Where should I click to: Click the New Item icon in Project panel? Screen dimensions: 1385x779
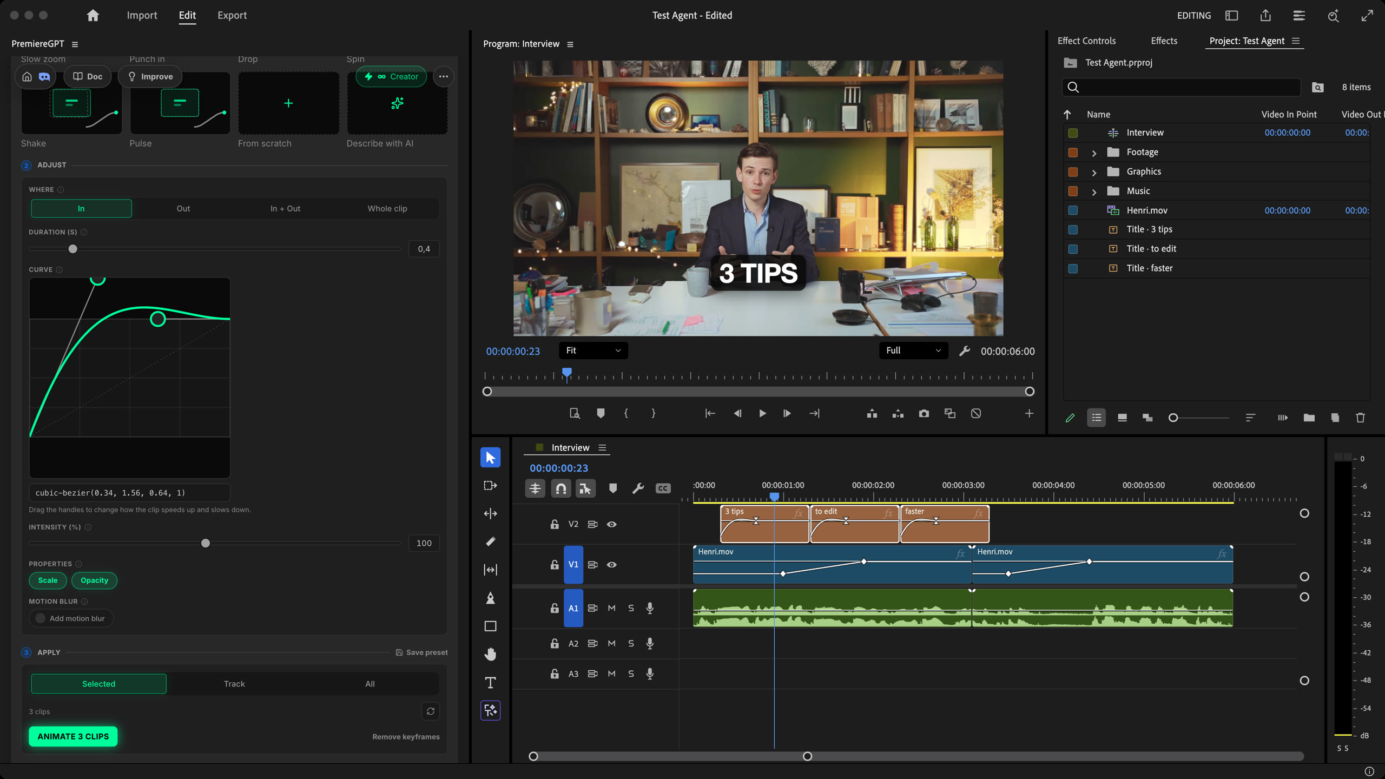pos(1335,418)
